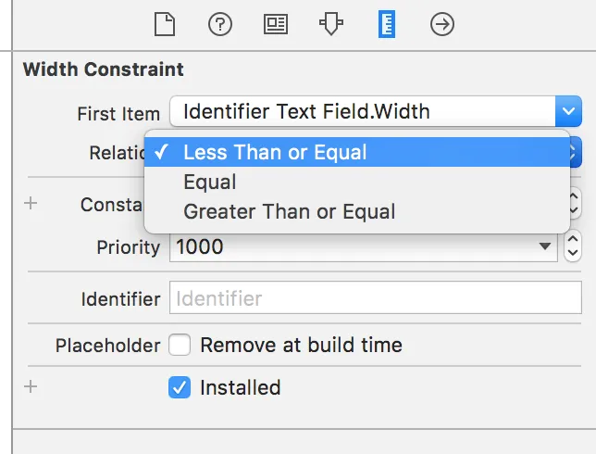Click the plus icon beside Constant
Viewport: 596px width, 454px height.
point(31,203)
